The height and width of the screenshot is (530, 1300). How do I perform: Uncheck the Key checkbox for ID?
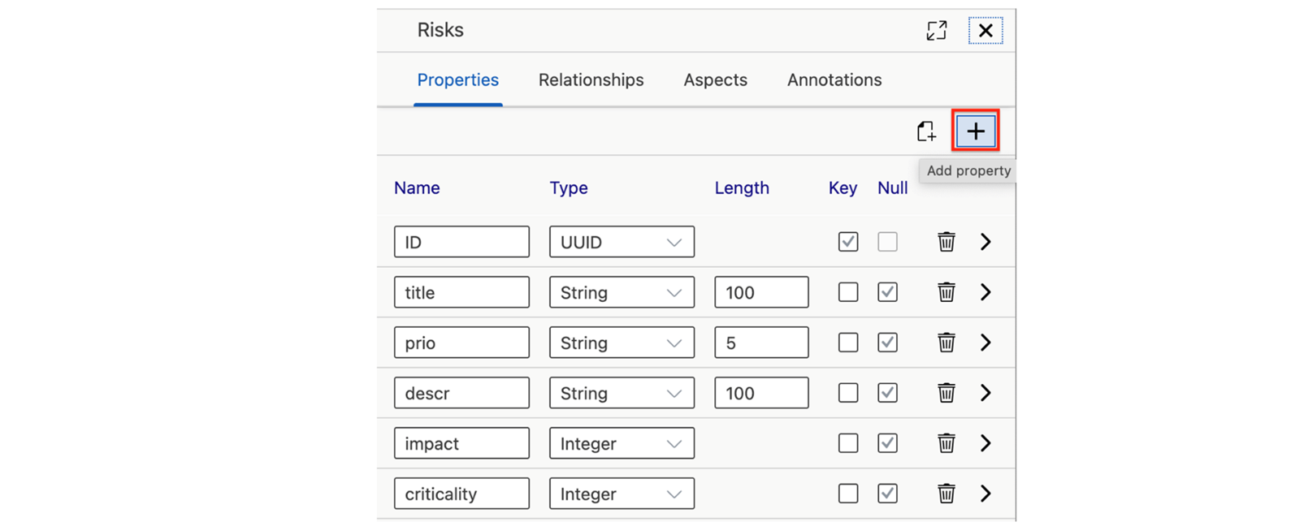(848, 242)
